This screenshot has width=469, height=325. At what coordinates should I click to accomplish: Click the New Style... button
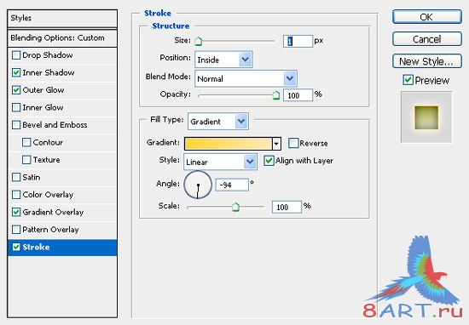[x=427, y=61]
